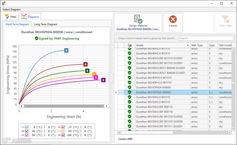Image resolution: width=237 pixels, height=145 pixels.
Task: Select row Durethan BKV50H2.0EF 901510 DUS030 conditioned
Action: (175, 117)
